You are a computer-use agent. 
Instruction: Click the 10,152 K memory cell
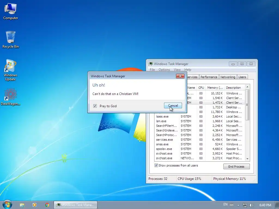217,93
